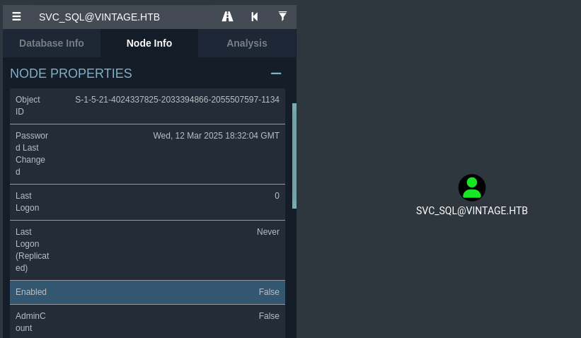Open the Analysis tab
Viewport: 581px width, 338px height.
pyautogui.click(x=247, y=43)
